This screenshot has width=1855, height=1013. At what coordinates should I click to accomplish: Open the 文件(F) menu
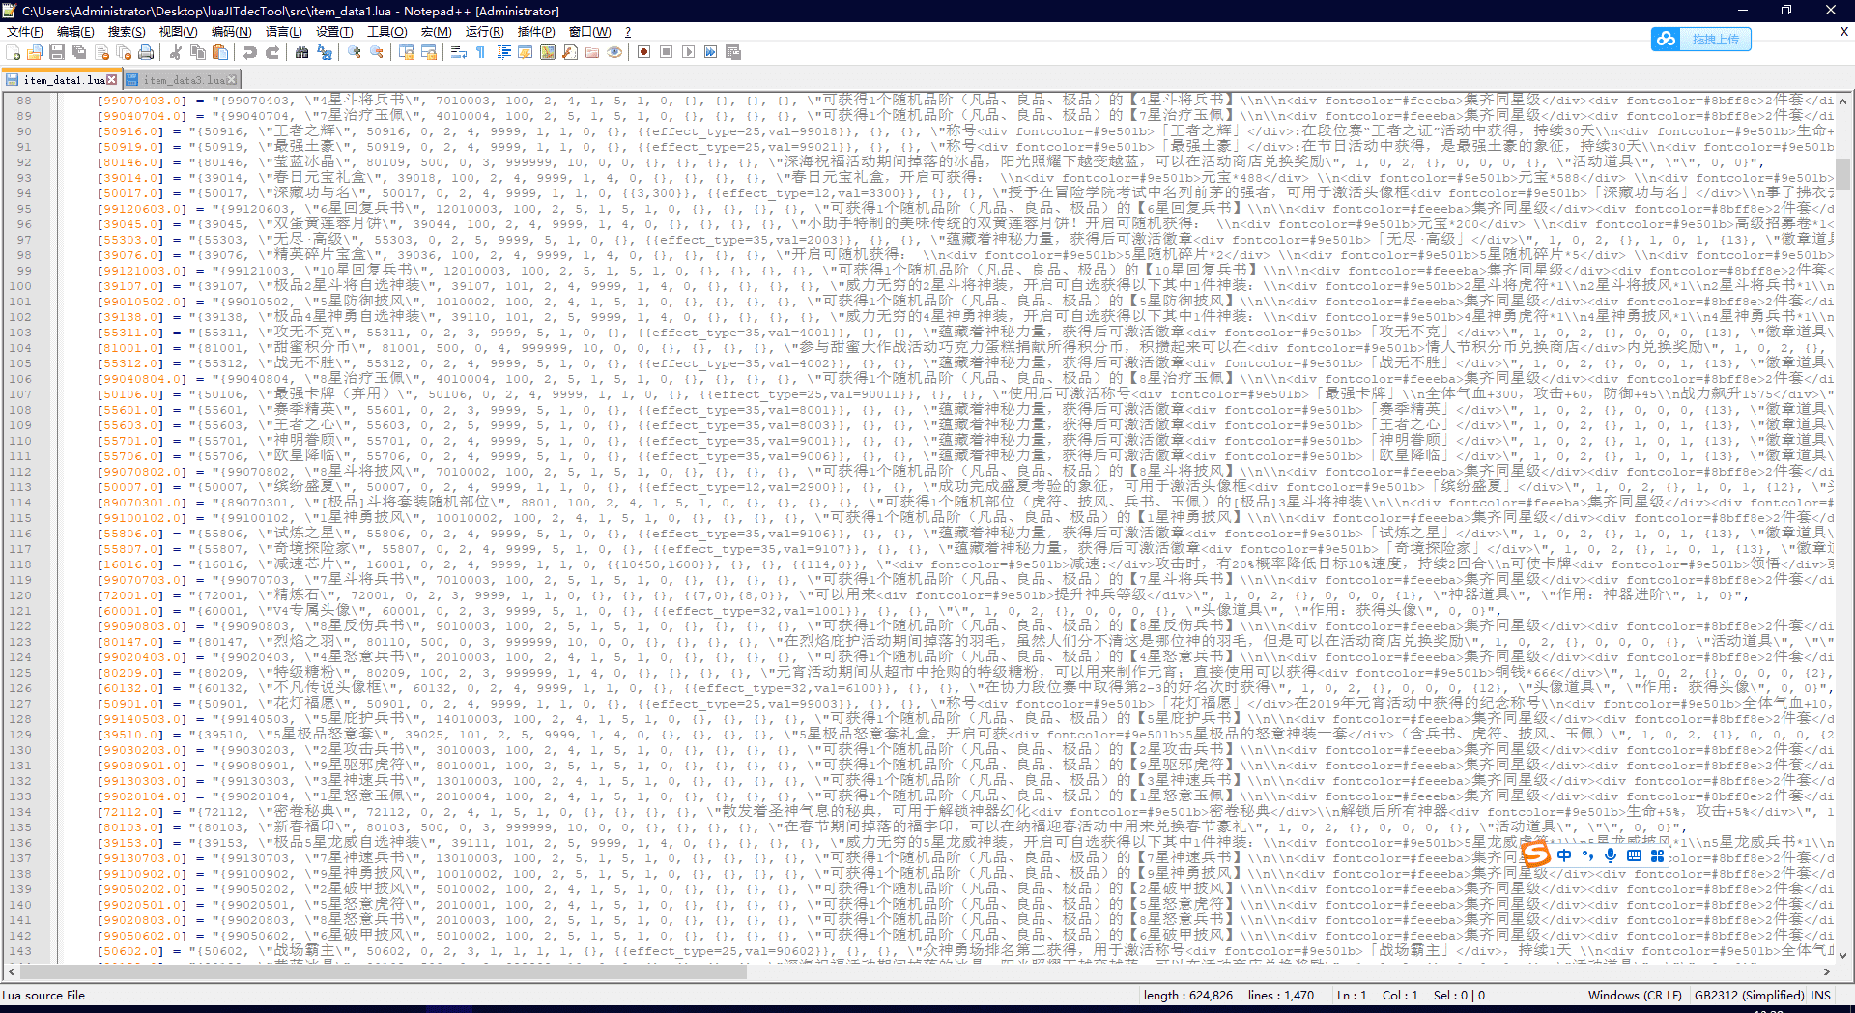coord(25,32)
